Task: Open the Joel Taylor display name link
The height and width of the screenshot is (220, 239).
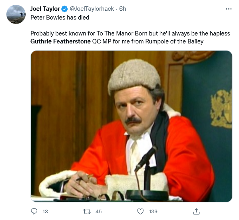Action: click(45, 9)
